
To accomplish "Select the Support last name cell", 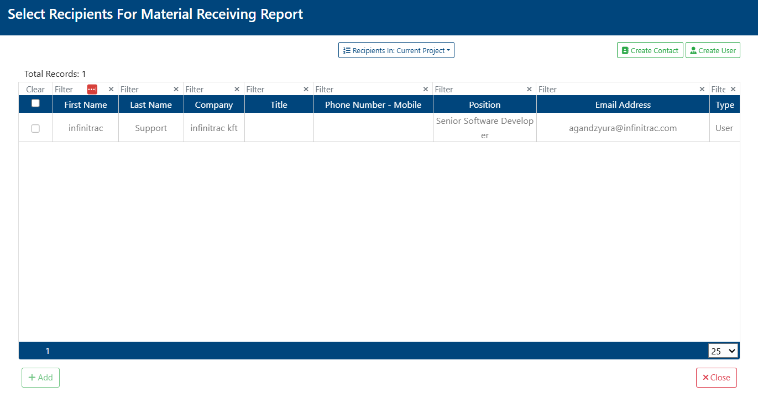I will coord(151,128).
